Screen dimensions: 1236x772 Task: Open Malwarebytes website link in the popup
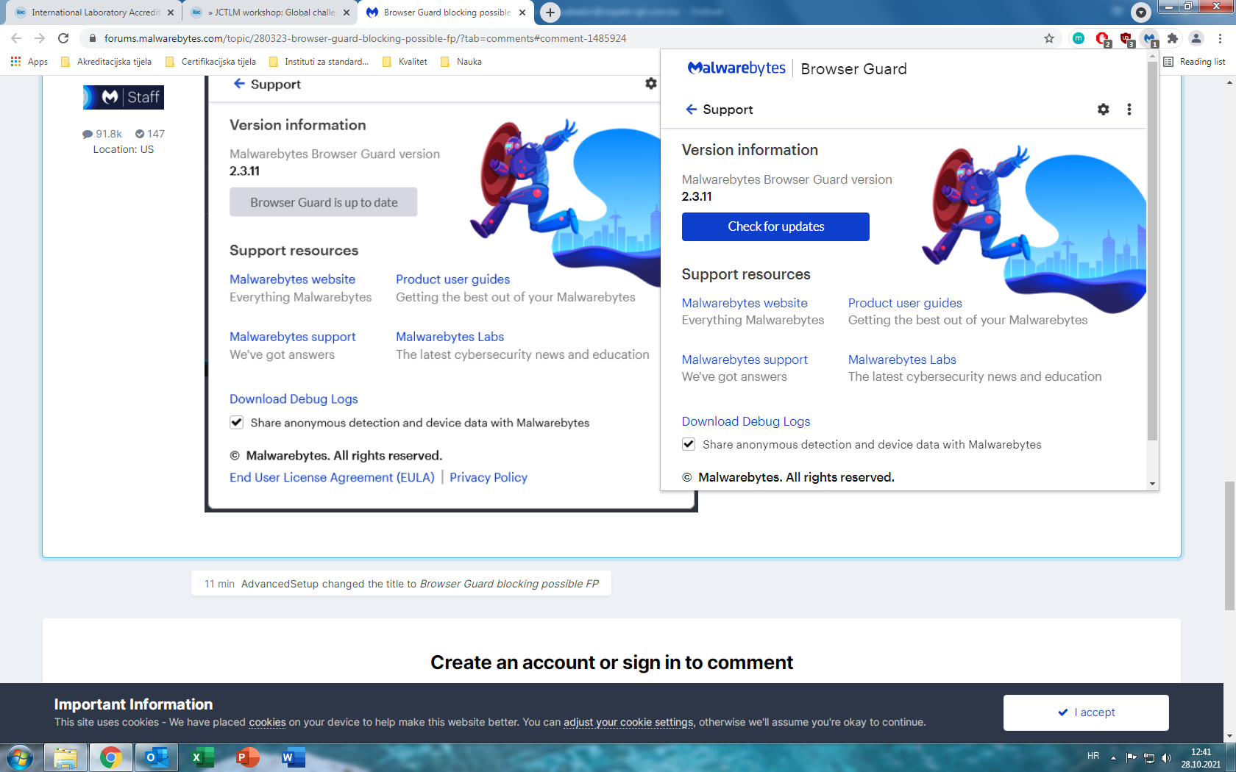(x=745, y=303)
